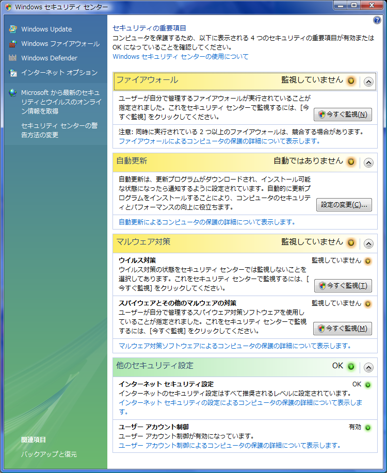Click 今すぐ監視(T) for virus protection
The width and height of the screenshot is (387, 473).
click(x=343, y=286)
